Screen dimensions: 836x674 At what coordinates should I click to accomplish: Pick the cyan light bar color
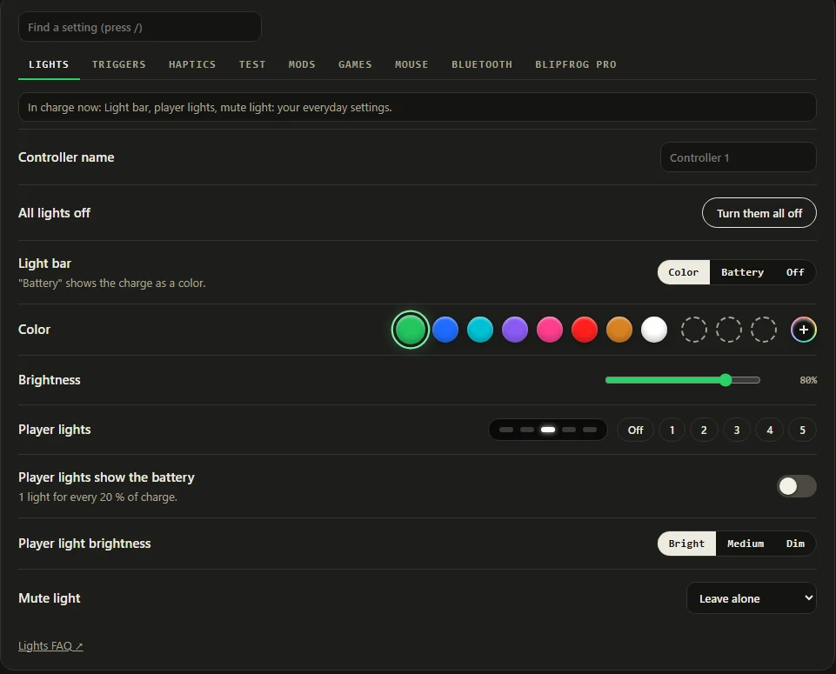480,330
